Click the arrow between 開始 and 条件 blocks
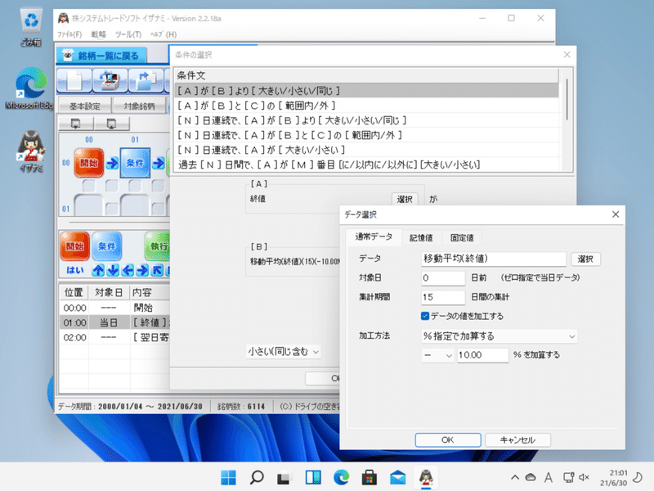Viewport: 654px width, 491px height. 112,163
